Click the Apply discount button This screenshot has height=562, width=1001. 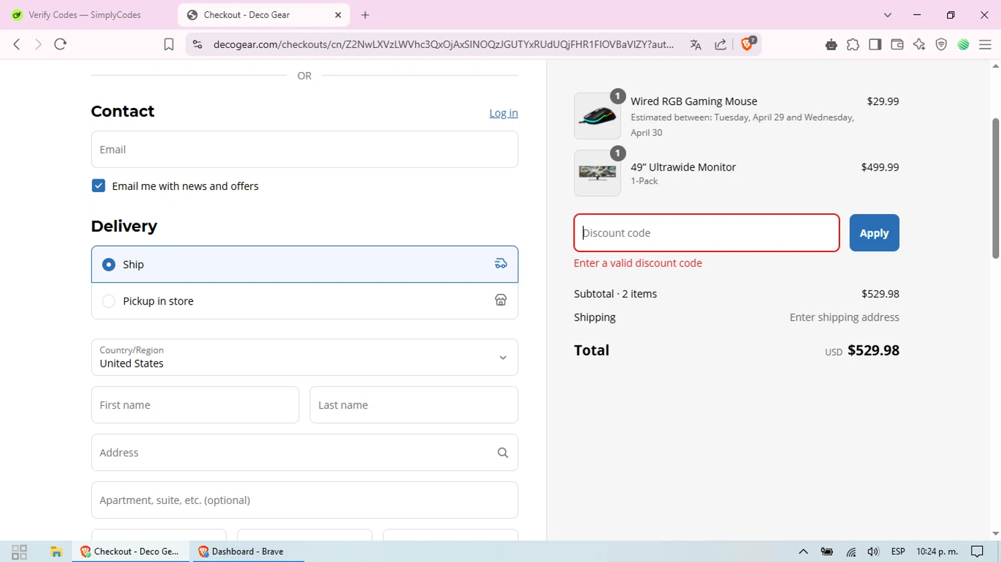[874, 233]
